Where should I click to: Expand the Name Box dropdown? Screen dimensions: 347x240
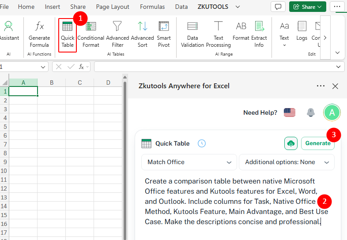[x=43, y=67]
